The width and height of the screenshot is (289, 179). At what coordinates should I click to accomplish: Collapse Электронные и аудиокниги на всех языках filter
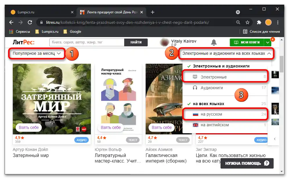click(226, 54)
